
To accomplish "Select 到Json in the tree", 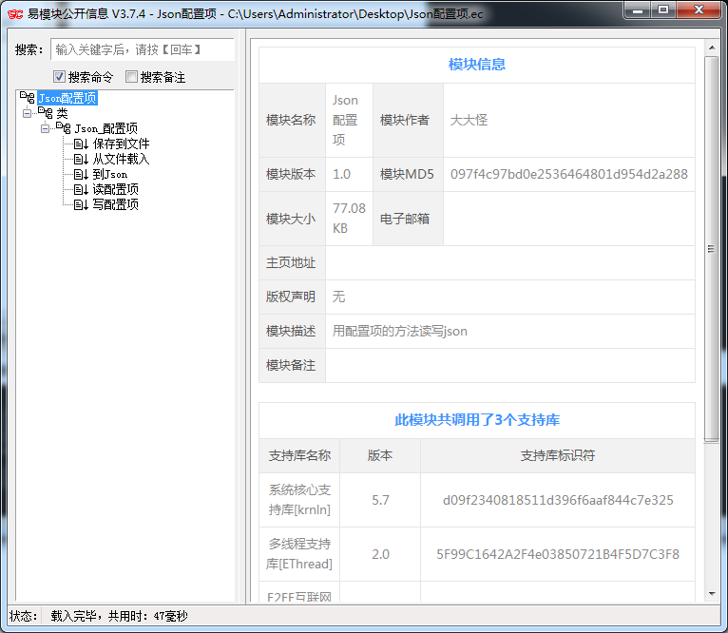I will coord(110,174).
